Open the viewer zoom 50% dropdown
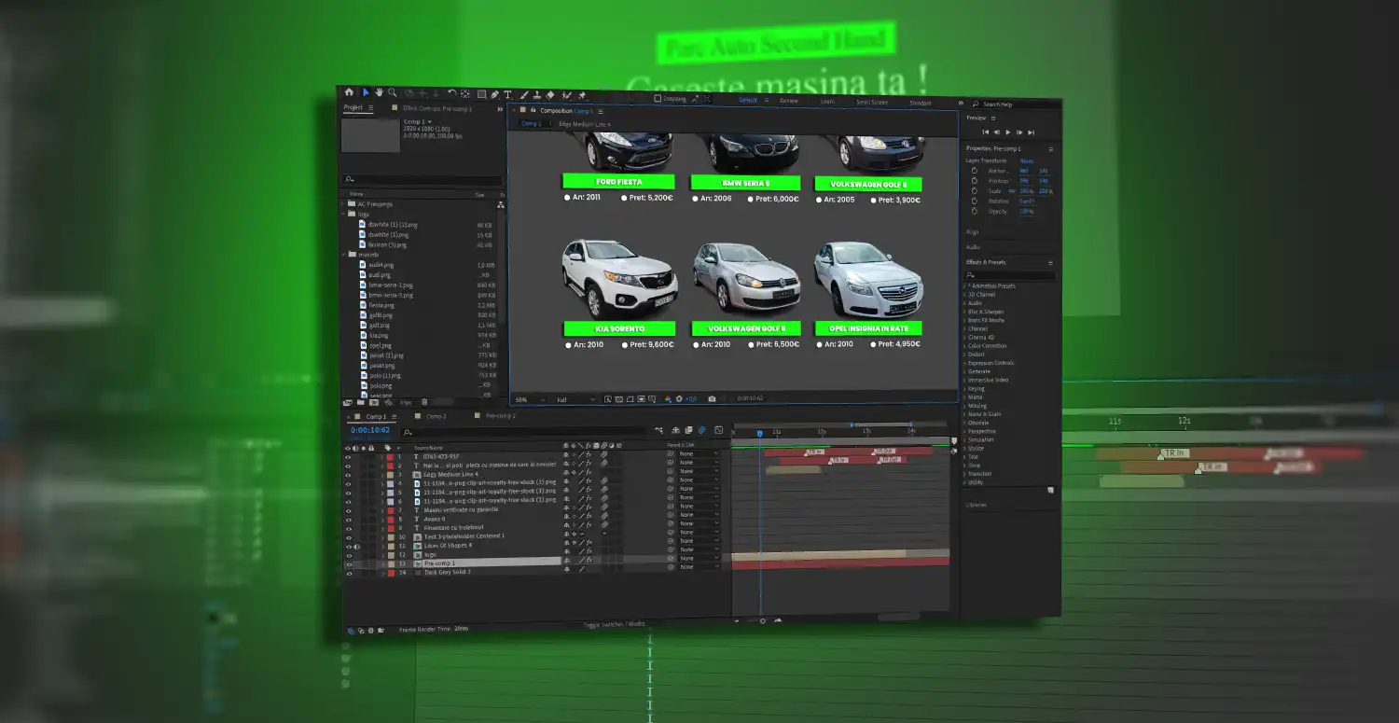The width and height of the screenshot is (1399, 723). click(530, 399)
